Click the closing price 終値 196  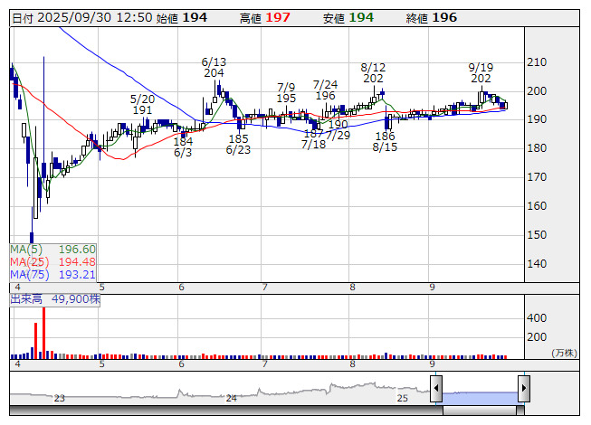432,18
